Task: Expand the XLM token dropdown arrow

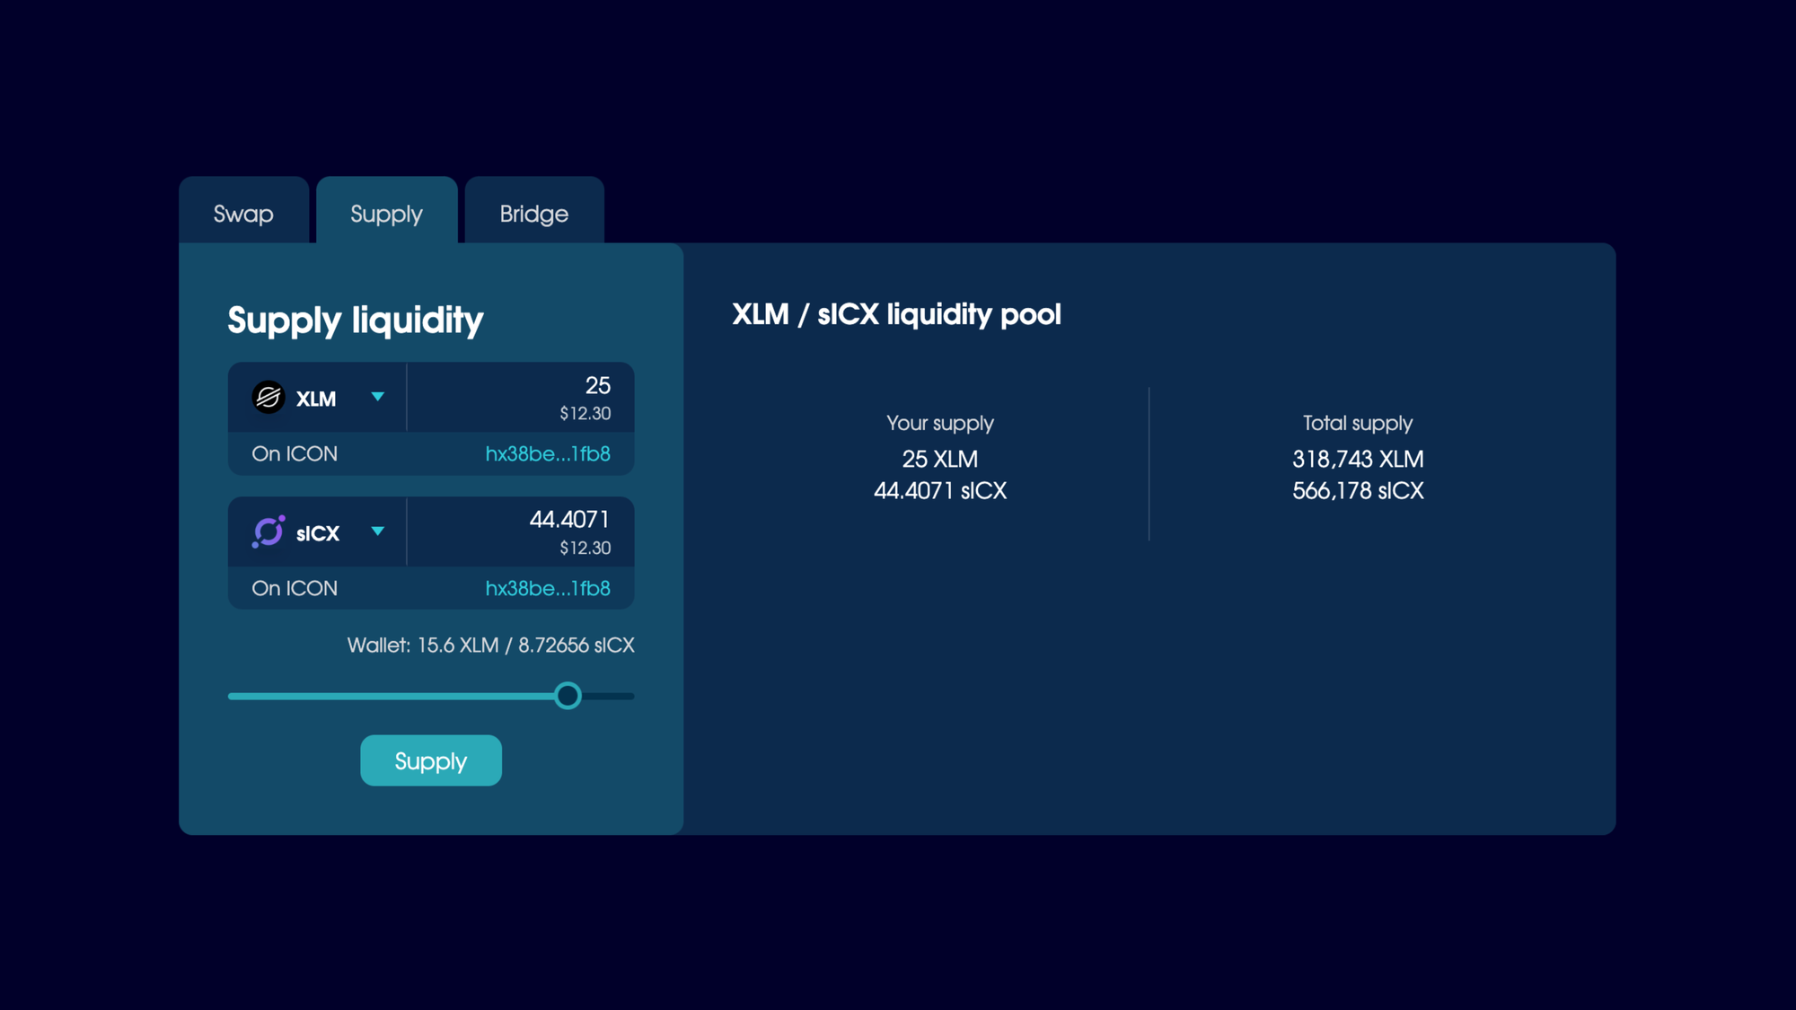Action: coord(378,397)
